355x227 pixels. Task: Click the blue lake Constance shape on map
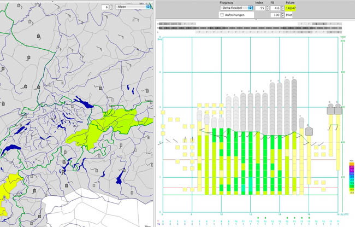[84, 102]
